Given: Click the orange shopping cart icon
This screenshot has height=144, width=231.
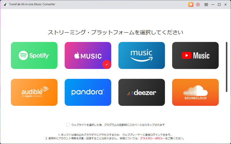Looking at the screenshot, I should [191, 5].
